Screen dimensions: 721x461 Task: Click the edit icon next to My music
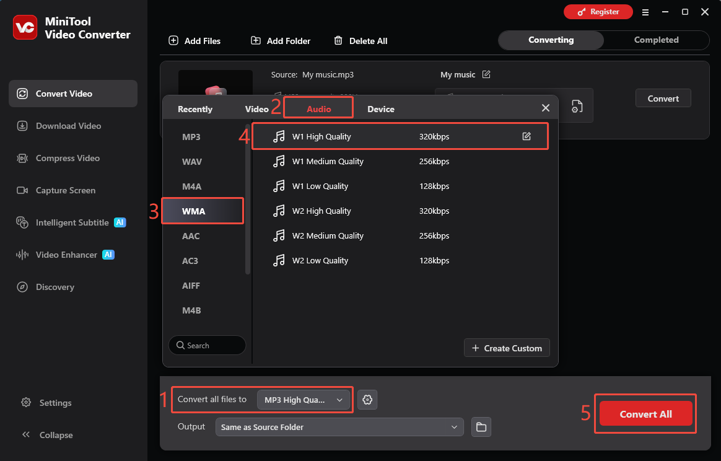tap(486, 74)
